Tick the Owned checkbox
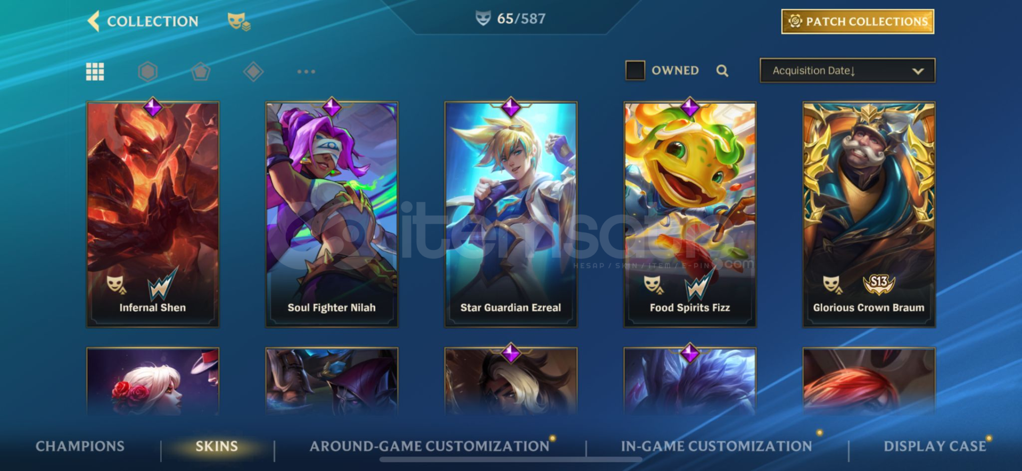Image resolution: width=1022 pixels, height=471 pixels. (x=635, y=70)
